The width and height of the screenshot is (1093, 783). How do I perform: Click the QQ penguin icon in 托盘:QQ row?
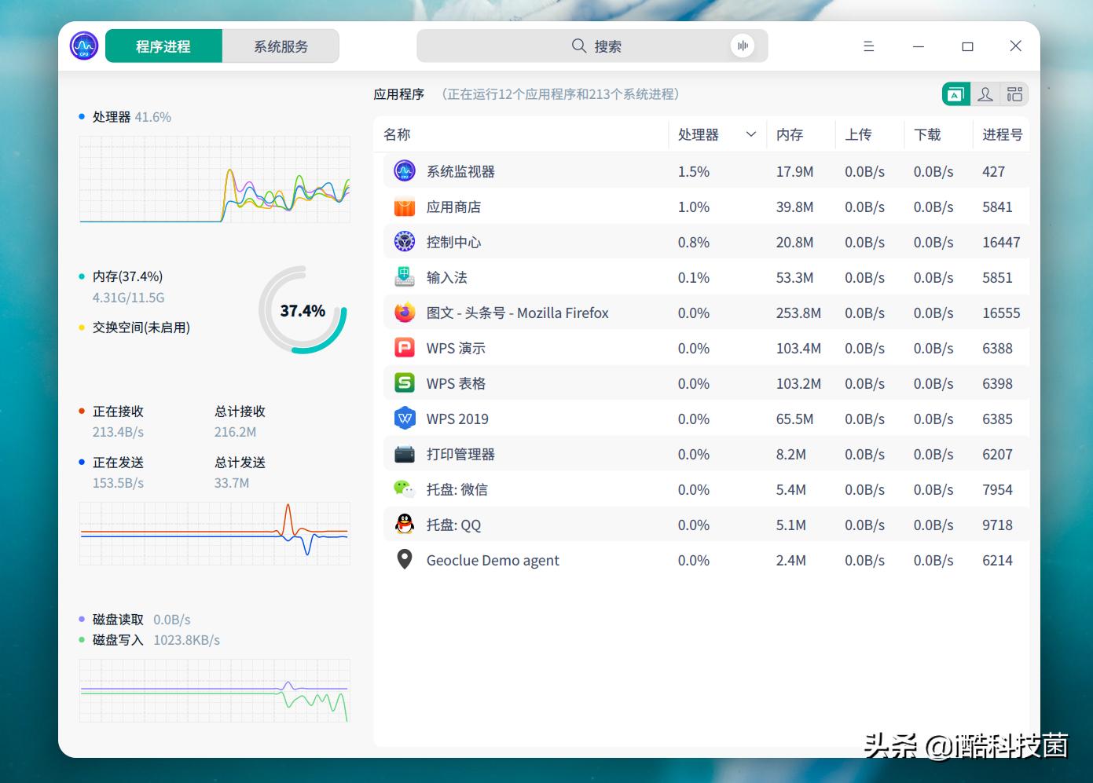(x=404, y=524)
